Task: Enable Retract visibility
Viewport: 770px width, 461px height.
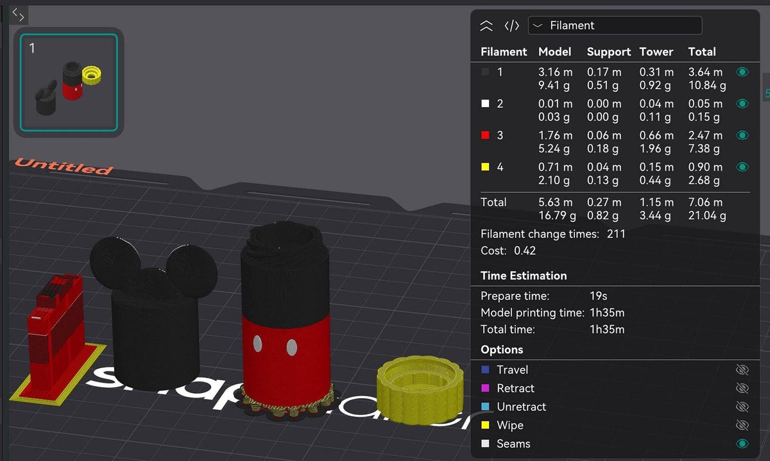Action: pos(742,389)
